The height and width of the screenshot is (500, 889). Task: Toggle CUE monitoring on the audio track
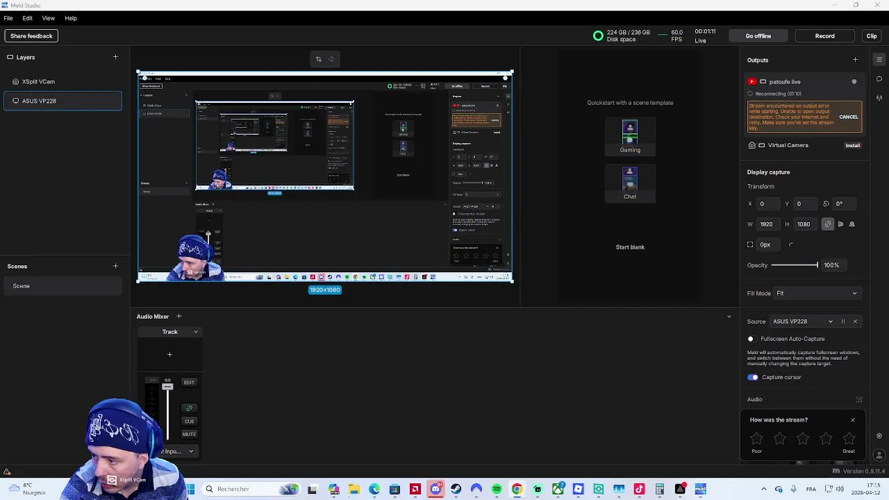(189, 421)
